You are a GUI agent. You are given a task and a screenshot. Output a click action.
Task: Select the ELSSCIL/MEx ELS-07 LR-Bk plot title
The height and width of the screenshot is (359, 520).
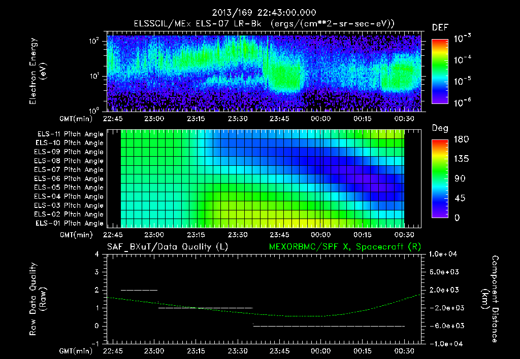pos(264,24)
